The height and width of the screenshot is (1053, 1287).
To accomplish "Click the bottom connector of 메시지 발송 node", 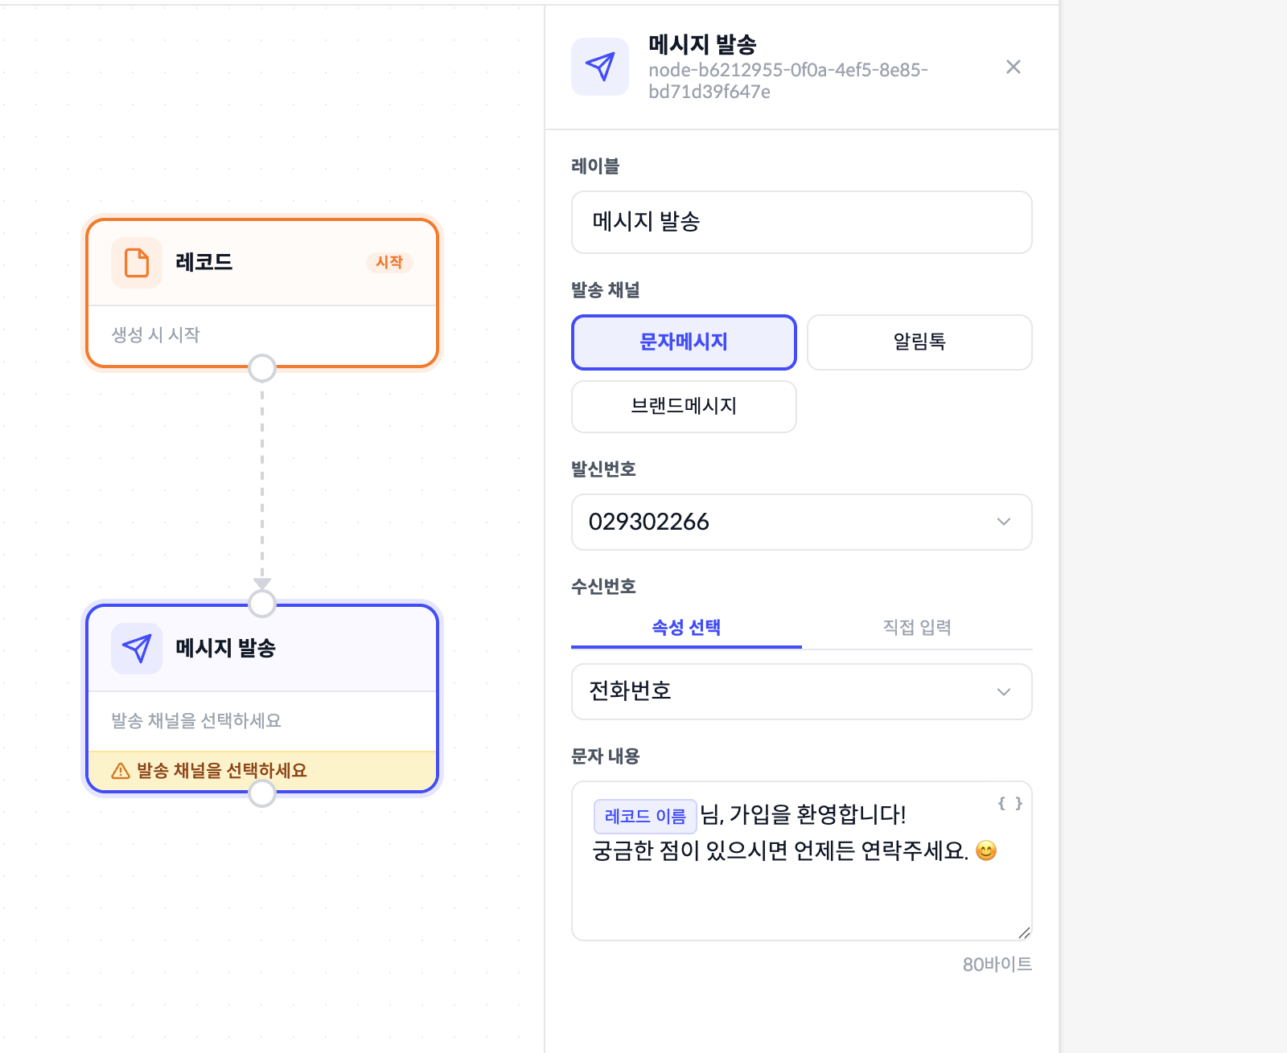I will pyautogui.click(x=262, y=793).
